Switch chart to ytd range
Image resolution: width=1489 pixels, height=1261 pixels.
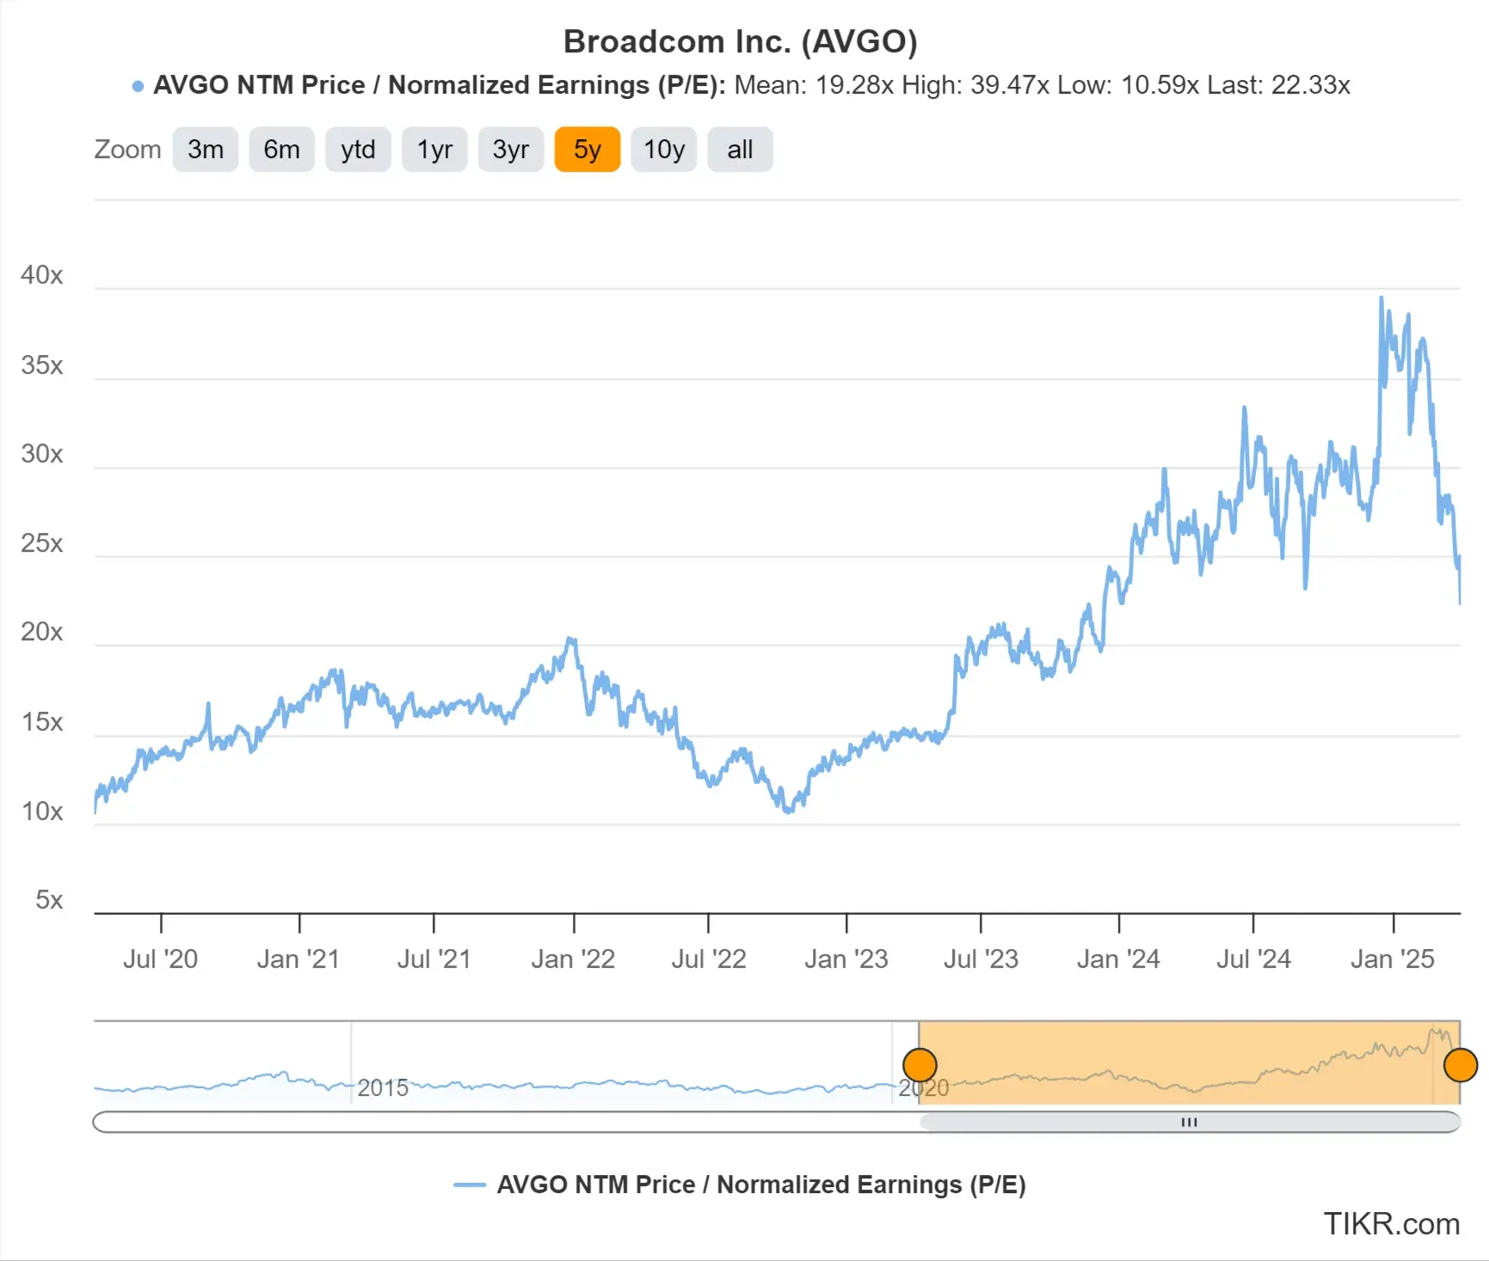coord(358,150)
